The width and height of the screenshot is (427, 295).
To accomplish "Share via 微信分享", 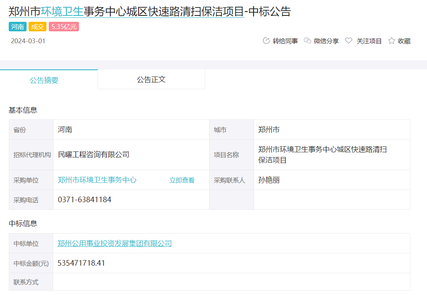I will point(326,41).
